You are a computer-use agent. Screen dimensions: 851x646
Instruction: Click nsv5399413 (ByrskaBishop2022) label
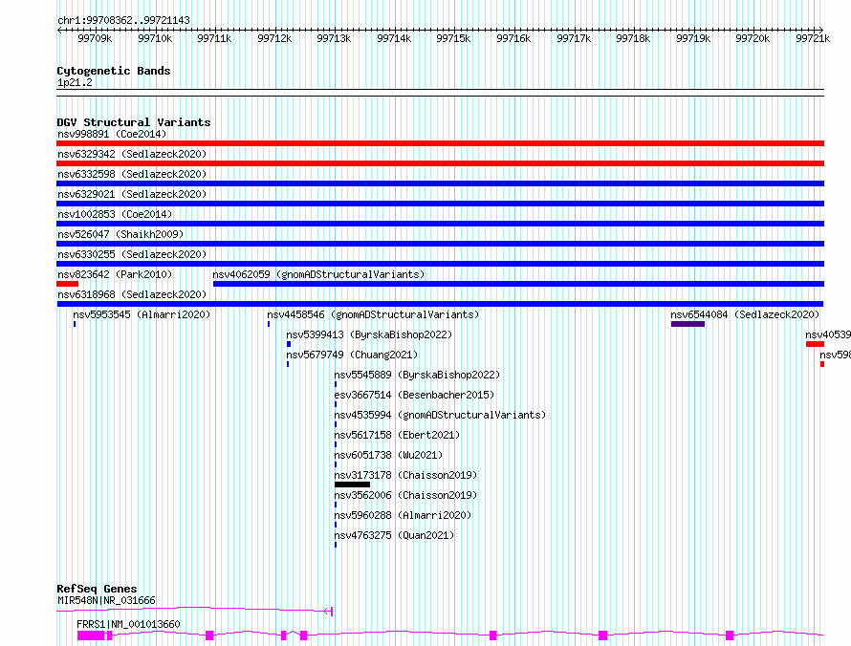[x=369, y=334]
